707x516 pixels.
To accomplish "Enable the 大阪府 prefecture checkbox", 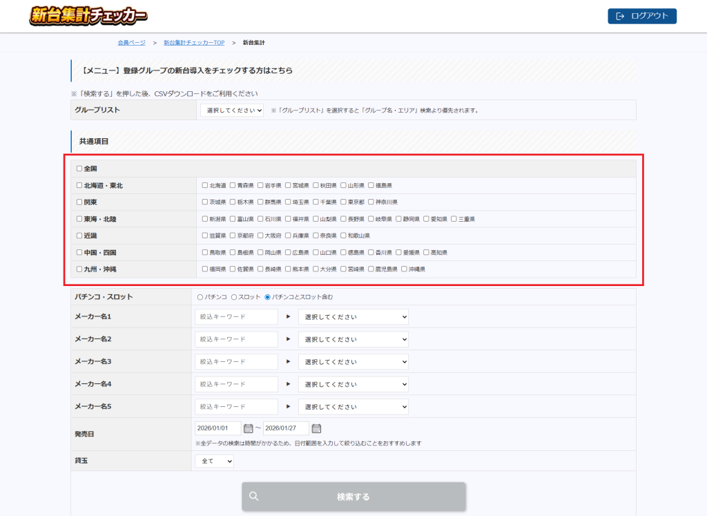I will tap(260, 236).
